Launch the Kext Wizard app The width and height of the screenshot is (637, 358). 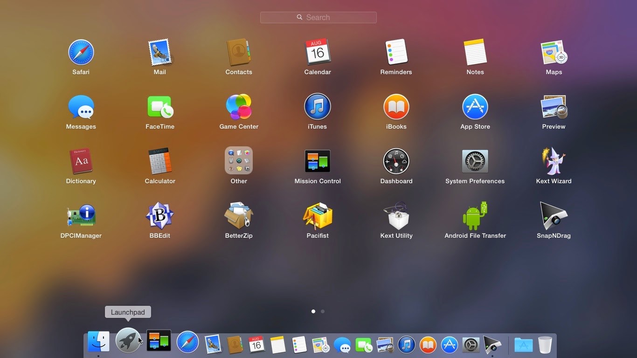coord(554,161)
